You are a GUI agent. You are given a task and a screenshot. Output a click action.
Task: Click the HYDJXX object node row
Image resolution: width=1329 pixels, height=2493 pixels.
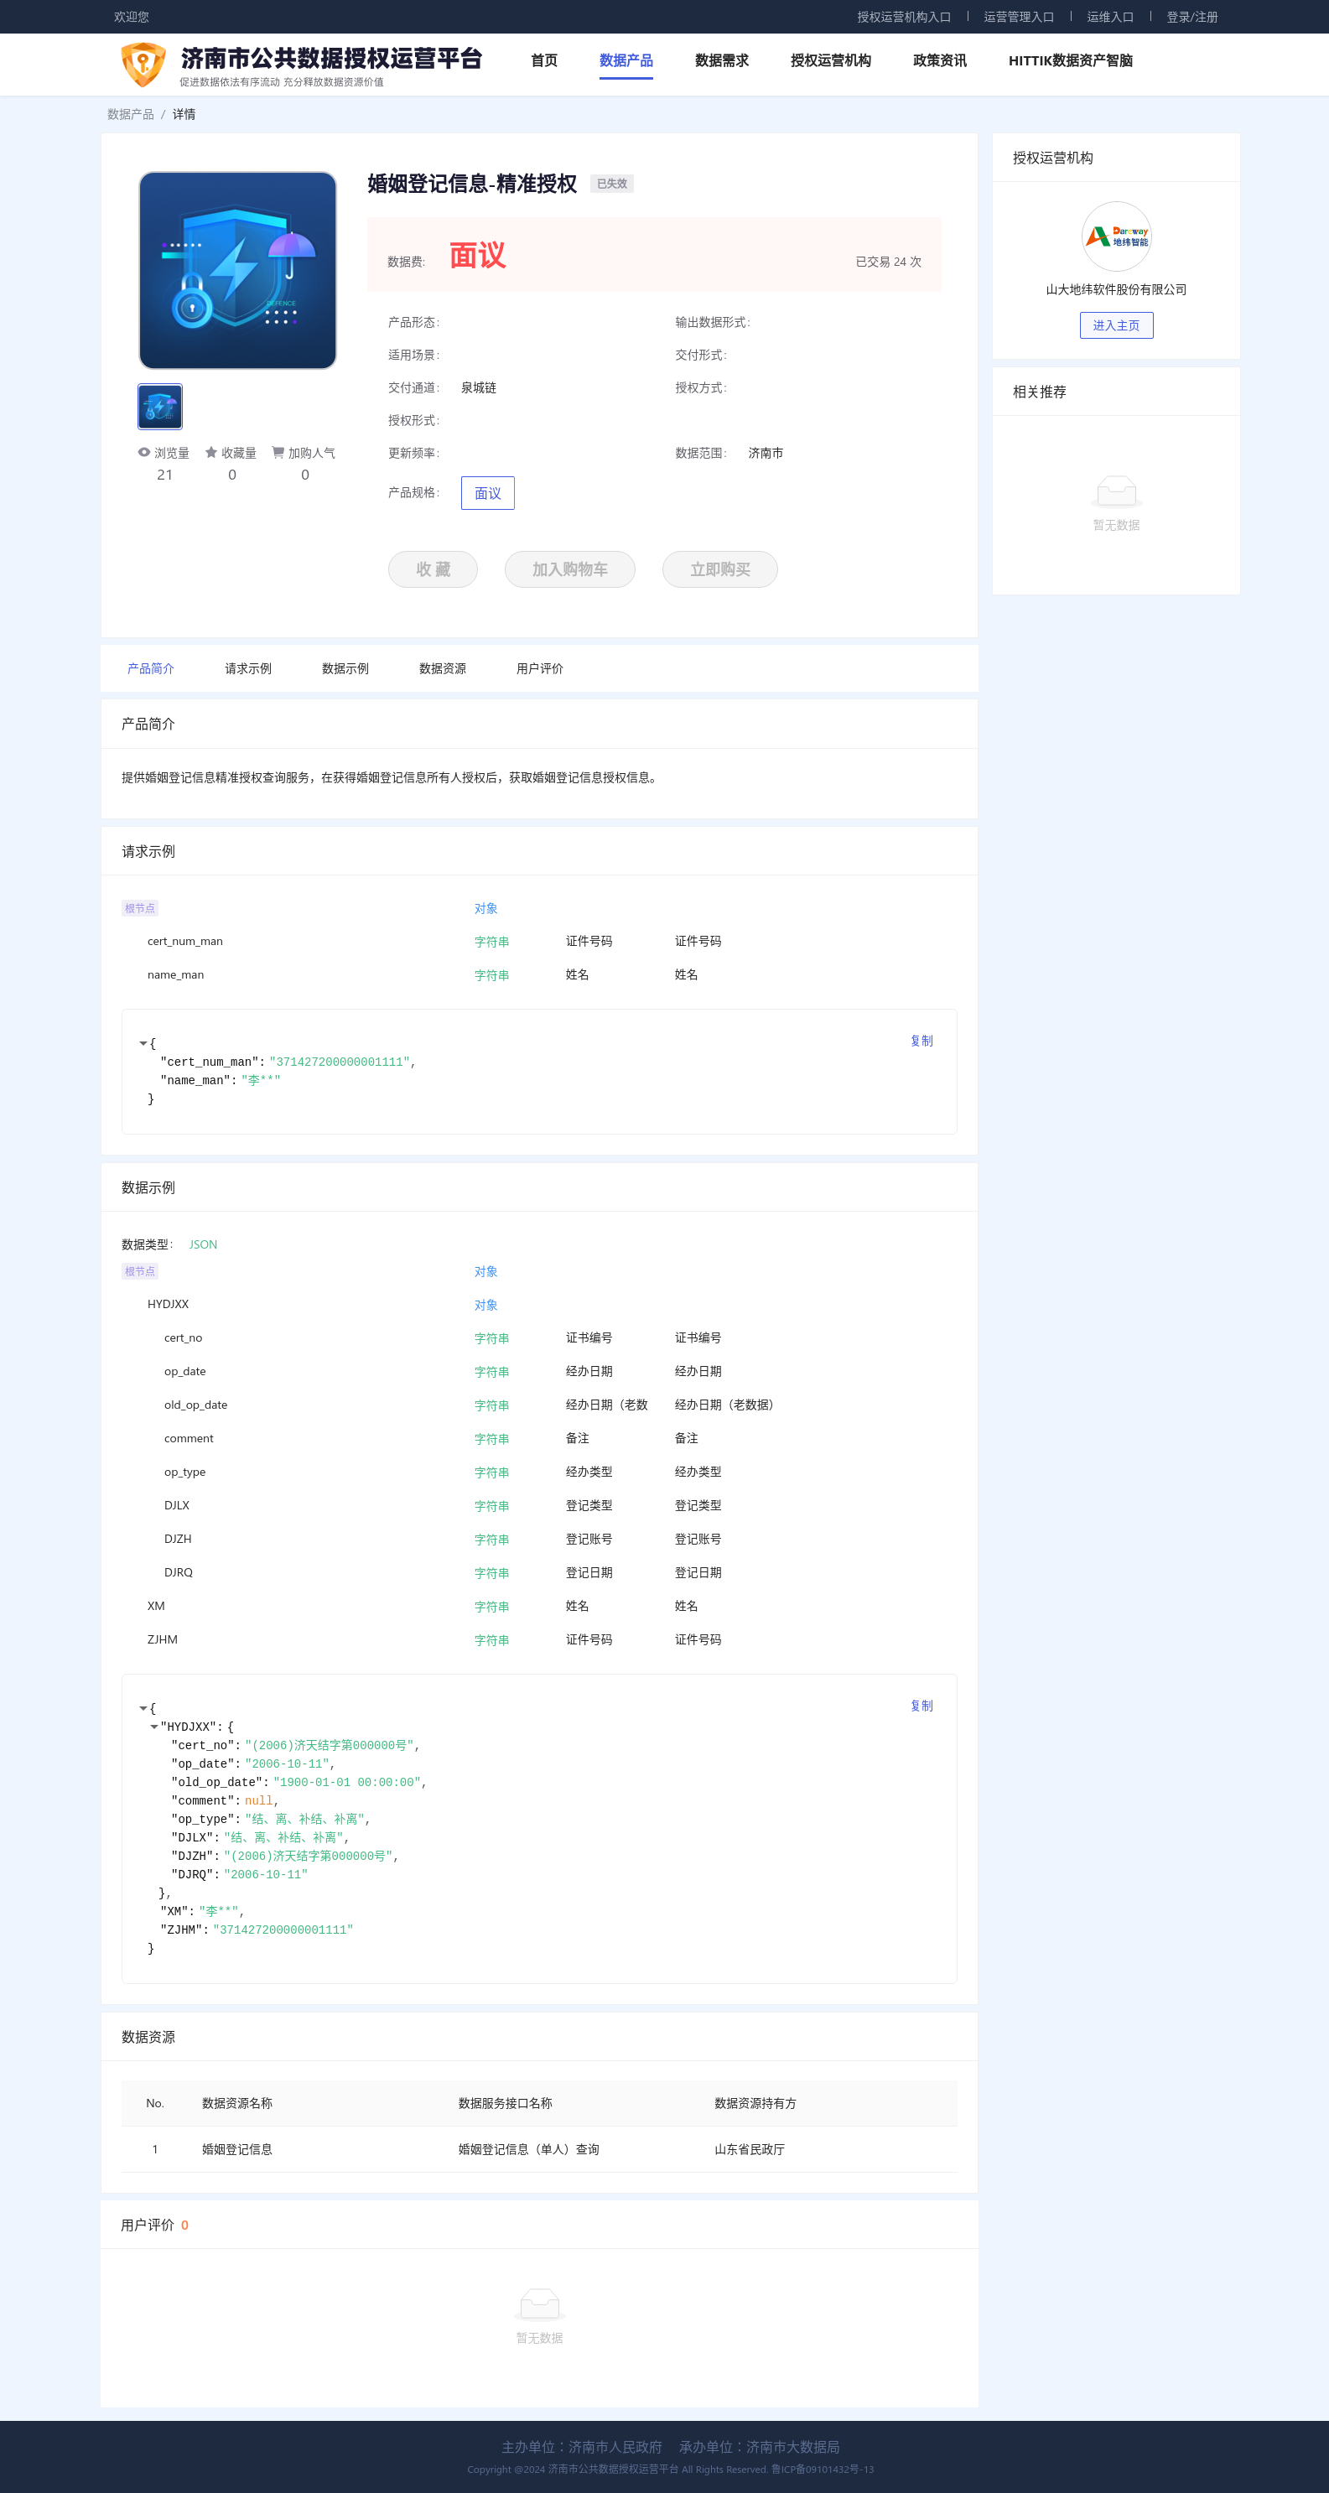pyautogui.click(x=539, y=1305)
